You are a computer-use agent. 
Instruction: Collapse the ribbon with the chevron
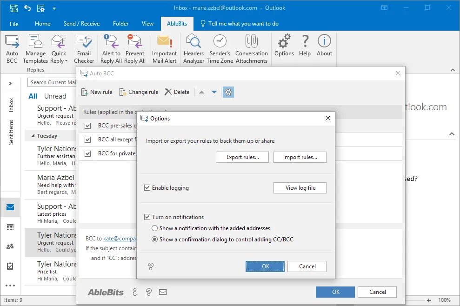point(453,70)
